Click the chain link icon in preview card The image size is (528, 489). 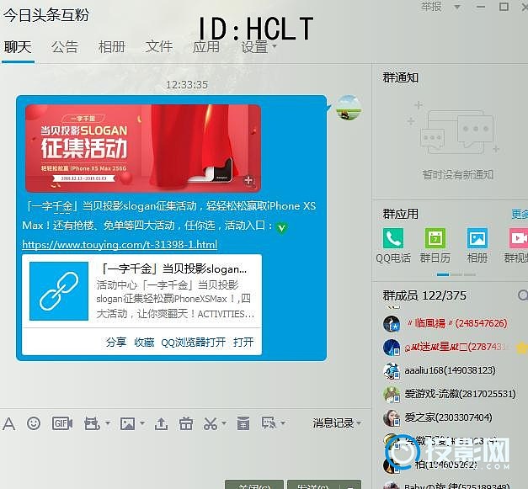(59, 291)
